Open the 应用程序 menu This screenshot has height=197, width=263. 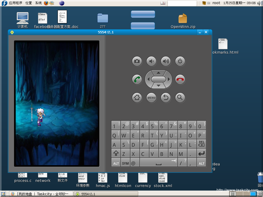coord(15,3)
